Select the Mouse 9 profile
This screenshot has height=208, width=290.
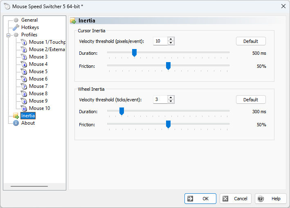[38, 101]
